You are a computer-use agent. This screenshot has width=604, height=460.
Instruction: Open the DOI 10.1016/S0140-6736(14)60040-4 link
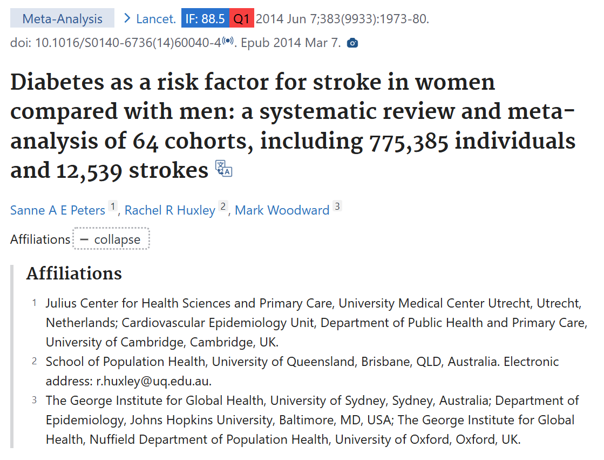click(128, 43)
